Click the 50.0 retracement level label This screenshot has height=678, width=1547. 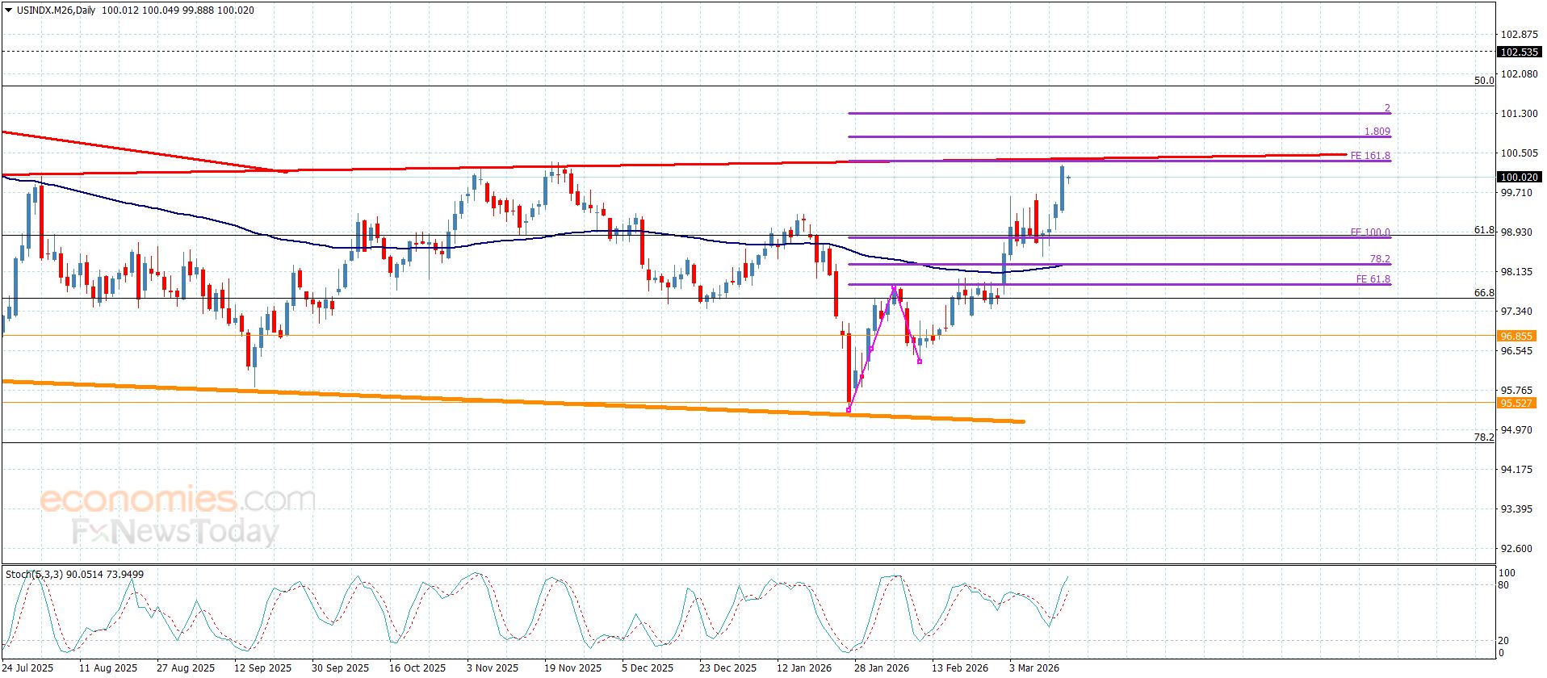pos(1484,81)
